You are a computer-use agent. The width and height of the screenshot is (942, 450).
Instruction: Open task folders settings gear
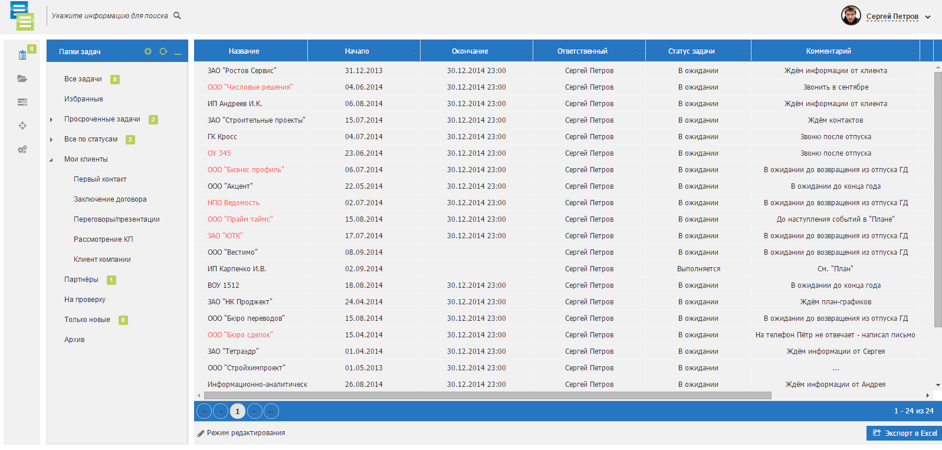(148, 51)
